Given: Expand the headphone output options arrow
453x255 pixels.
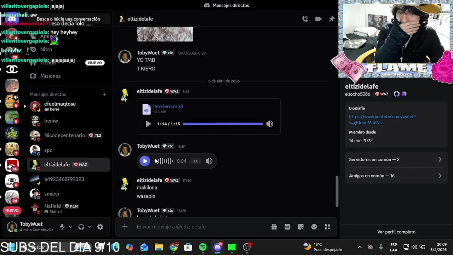Looking at the screenshot, I should 90,227.
